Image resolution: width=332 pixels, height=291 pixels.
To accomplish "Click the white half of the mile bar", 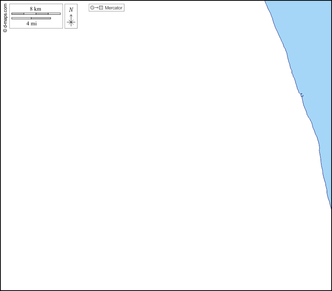I will pos(21,18).
